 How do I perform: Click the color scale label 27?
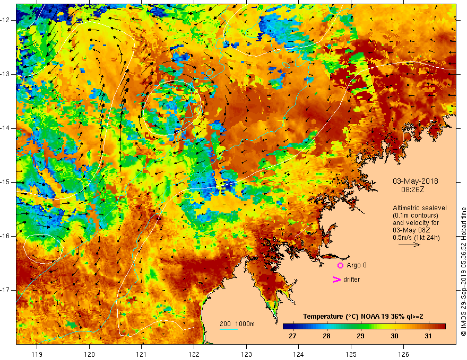tap(292, 336)
